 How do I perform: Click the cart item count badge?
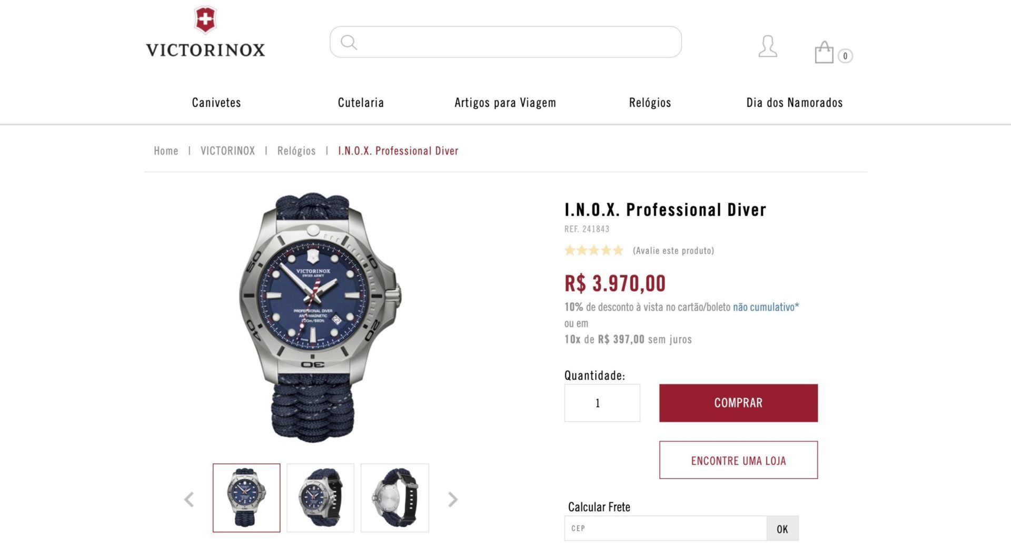click(x=845, y=56)
